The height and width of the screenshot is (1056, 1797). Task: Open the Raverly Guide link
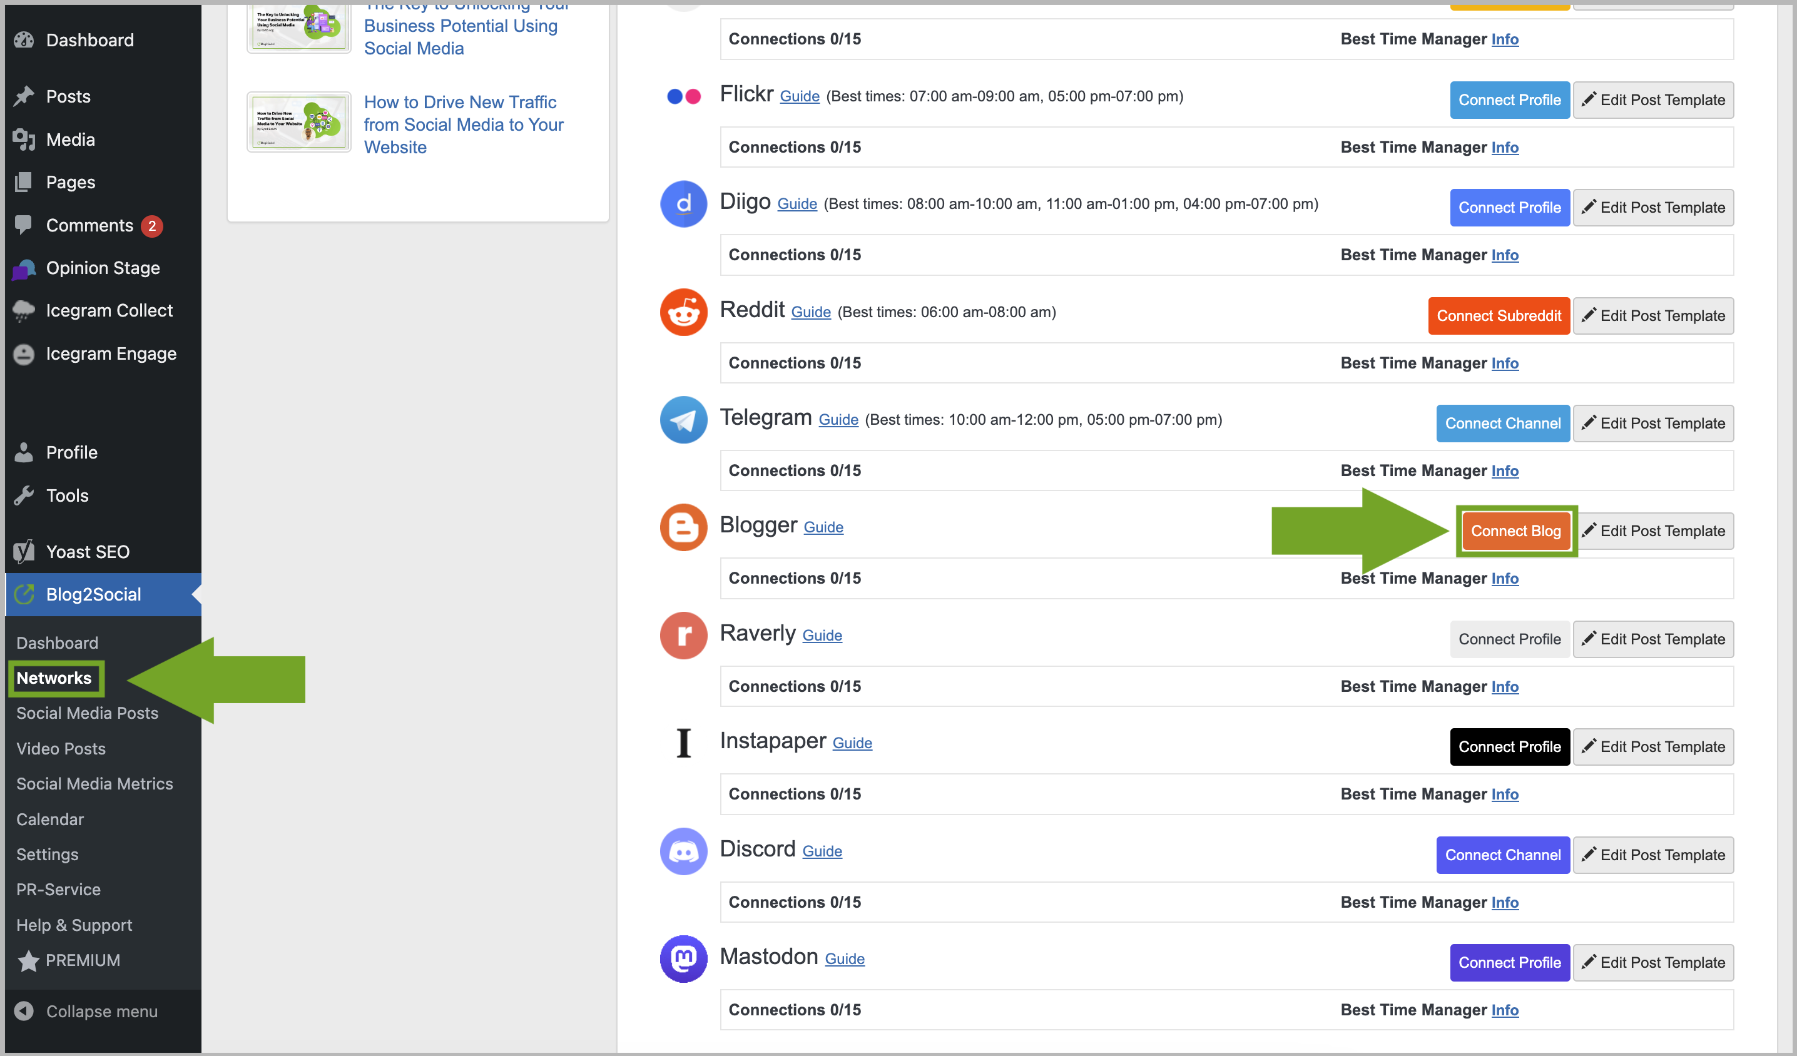(822, 636)
